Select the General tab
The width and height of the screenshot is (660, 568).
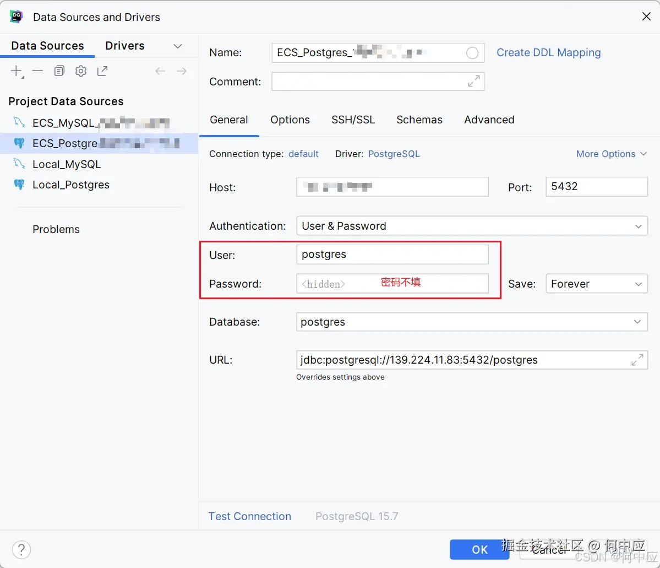(229, 120)
